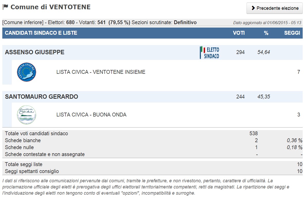Click the Schede bianche row label

click(23, 140)
